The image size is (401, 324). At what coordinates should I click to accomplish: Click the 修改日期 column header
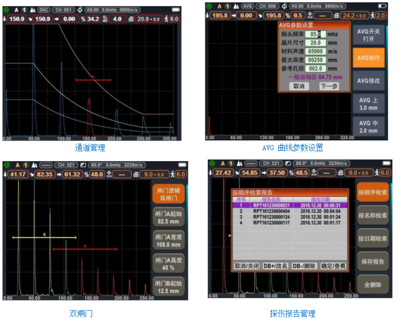coord(320,200)
